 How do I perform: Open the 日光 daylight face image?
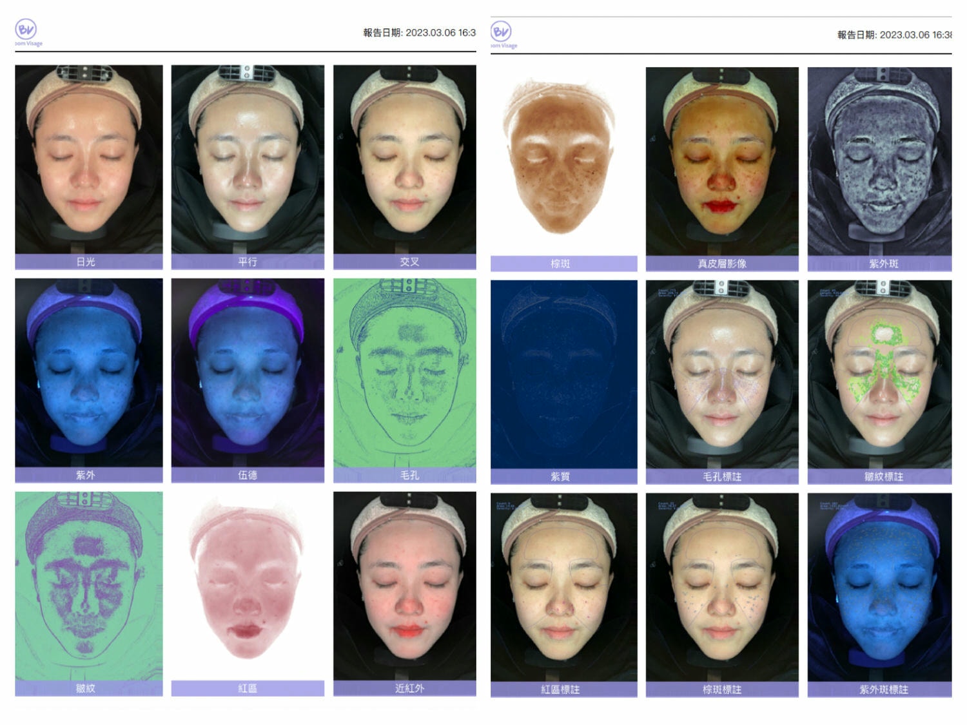pos(89,159)
